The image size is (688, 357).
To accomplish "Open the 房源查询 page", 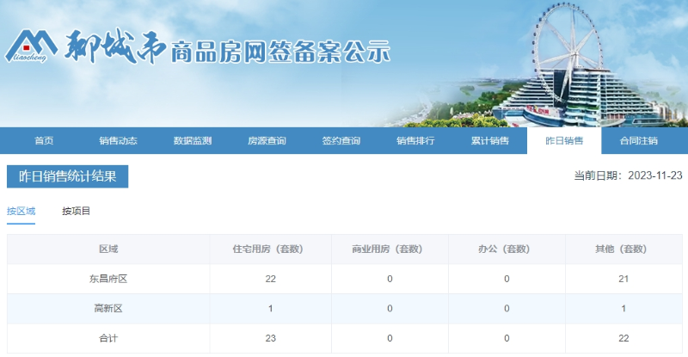I will pos(267,141).
